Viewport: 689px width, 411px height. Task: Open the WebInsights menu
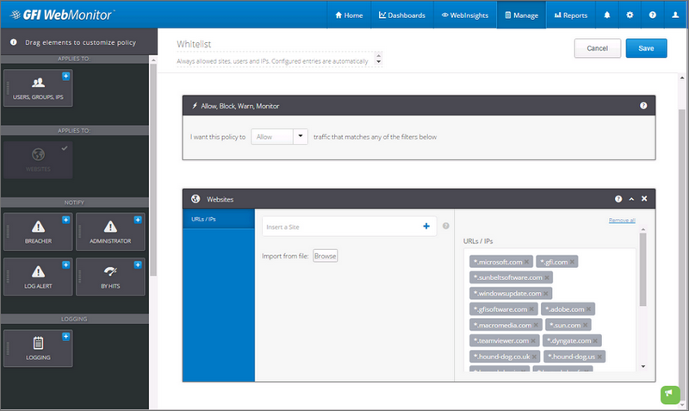click(465, 15)
